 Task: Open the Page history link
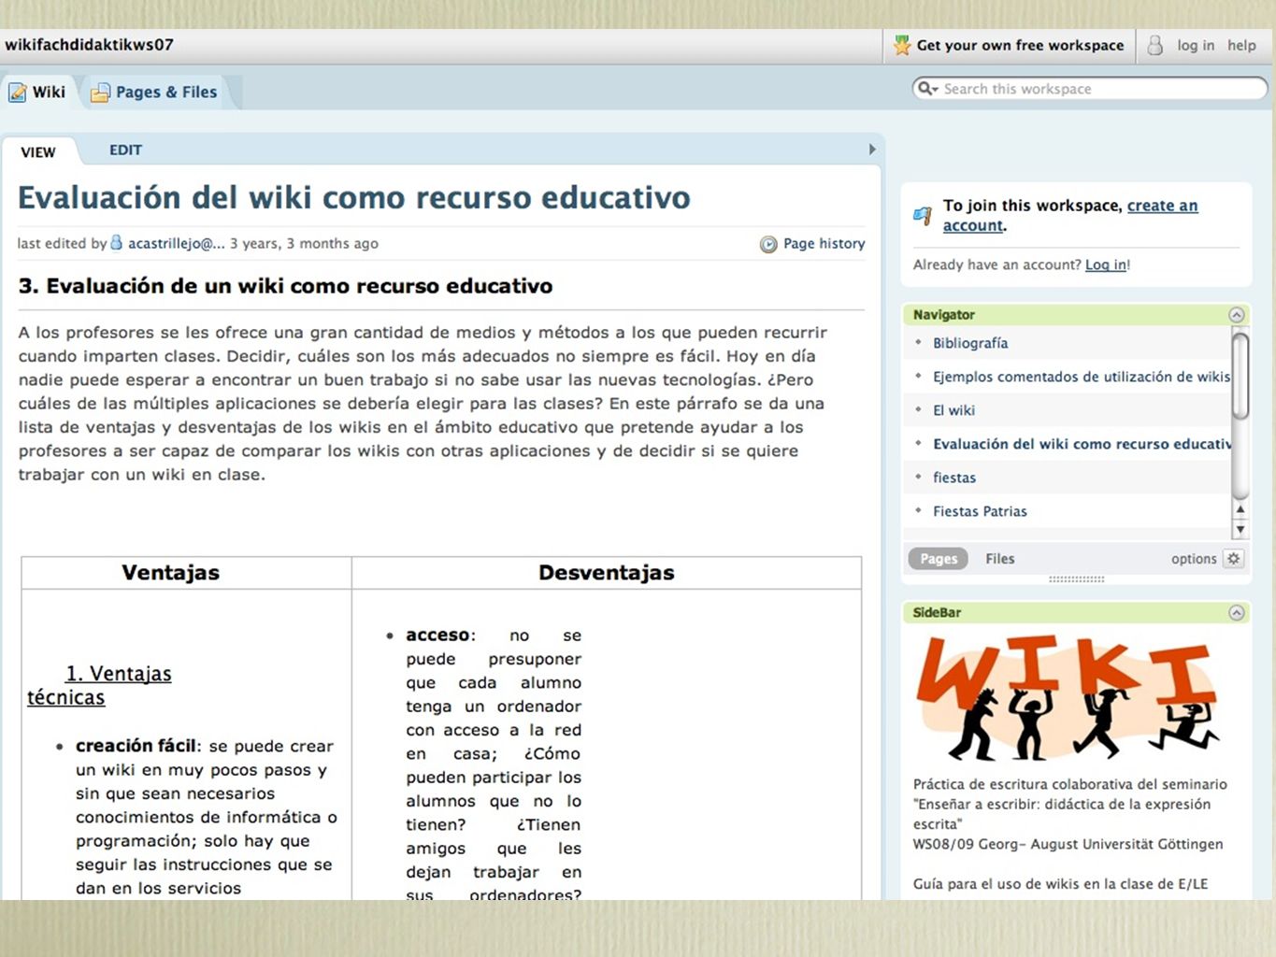[824, 243]
